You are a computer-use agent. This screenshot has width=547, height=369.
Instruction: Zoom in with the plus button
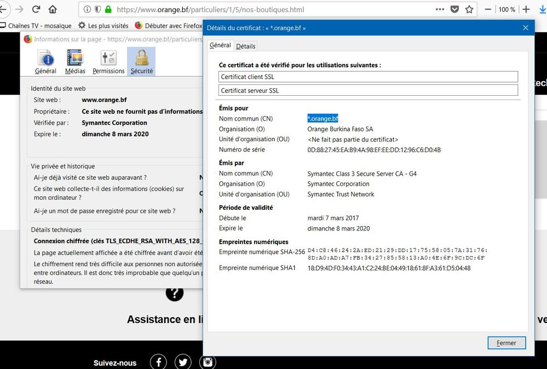click(x=526, y=9)
